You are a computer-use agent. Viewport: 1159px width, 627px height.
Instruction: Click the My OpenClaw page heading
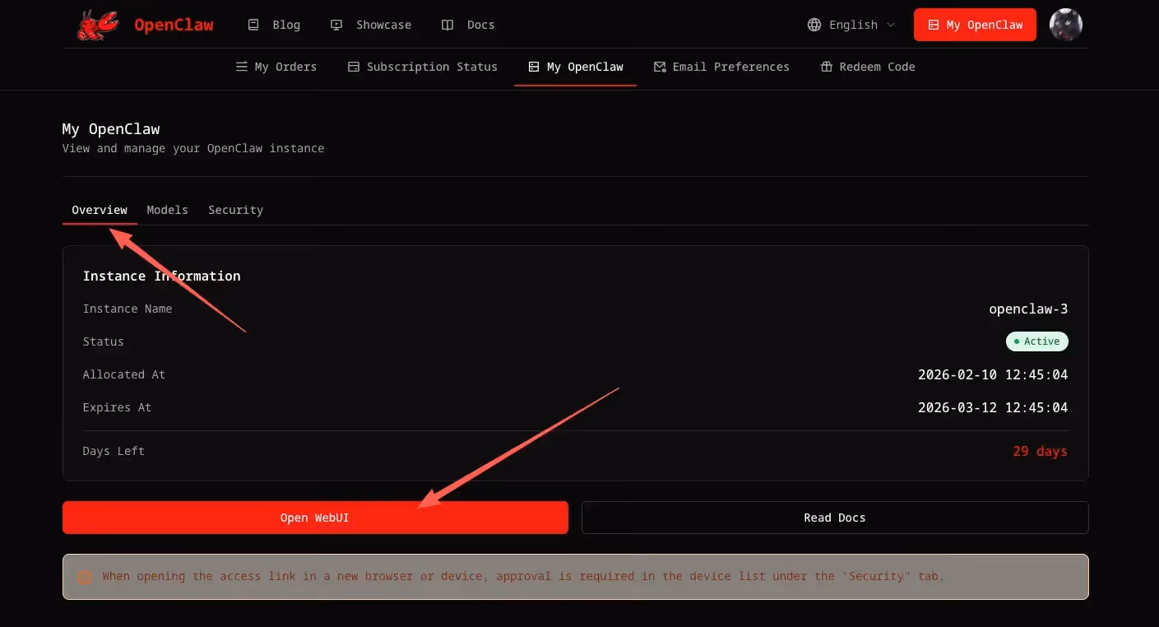111,129
